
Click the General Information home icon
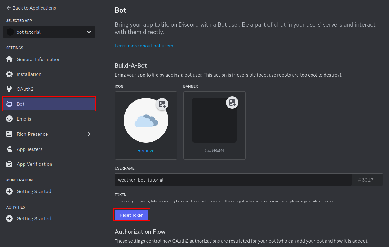click(9, 59)
